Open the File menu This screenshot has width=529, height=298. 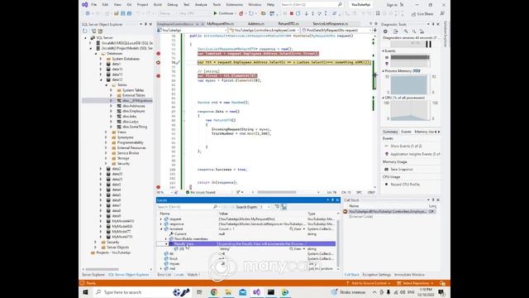(x=93, y=5)
